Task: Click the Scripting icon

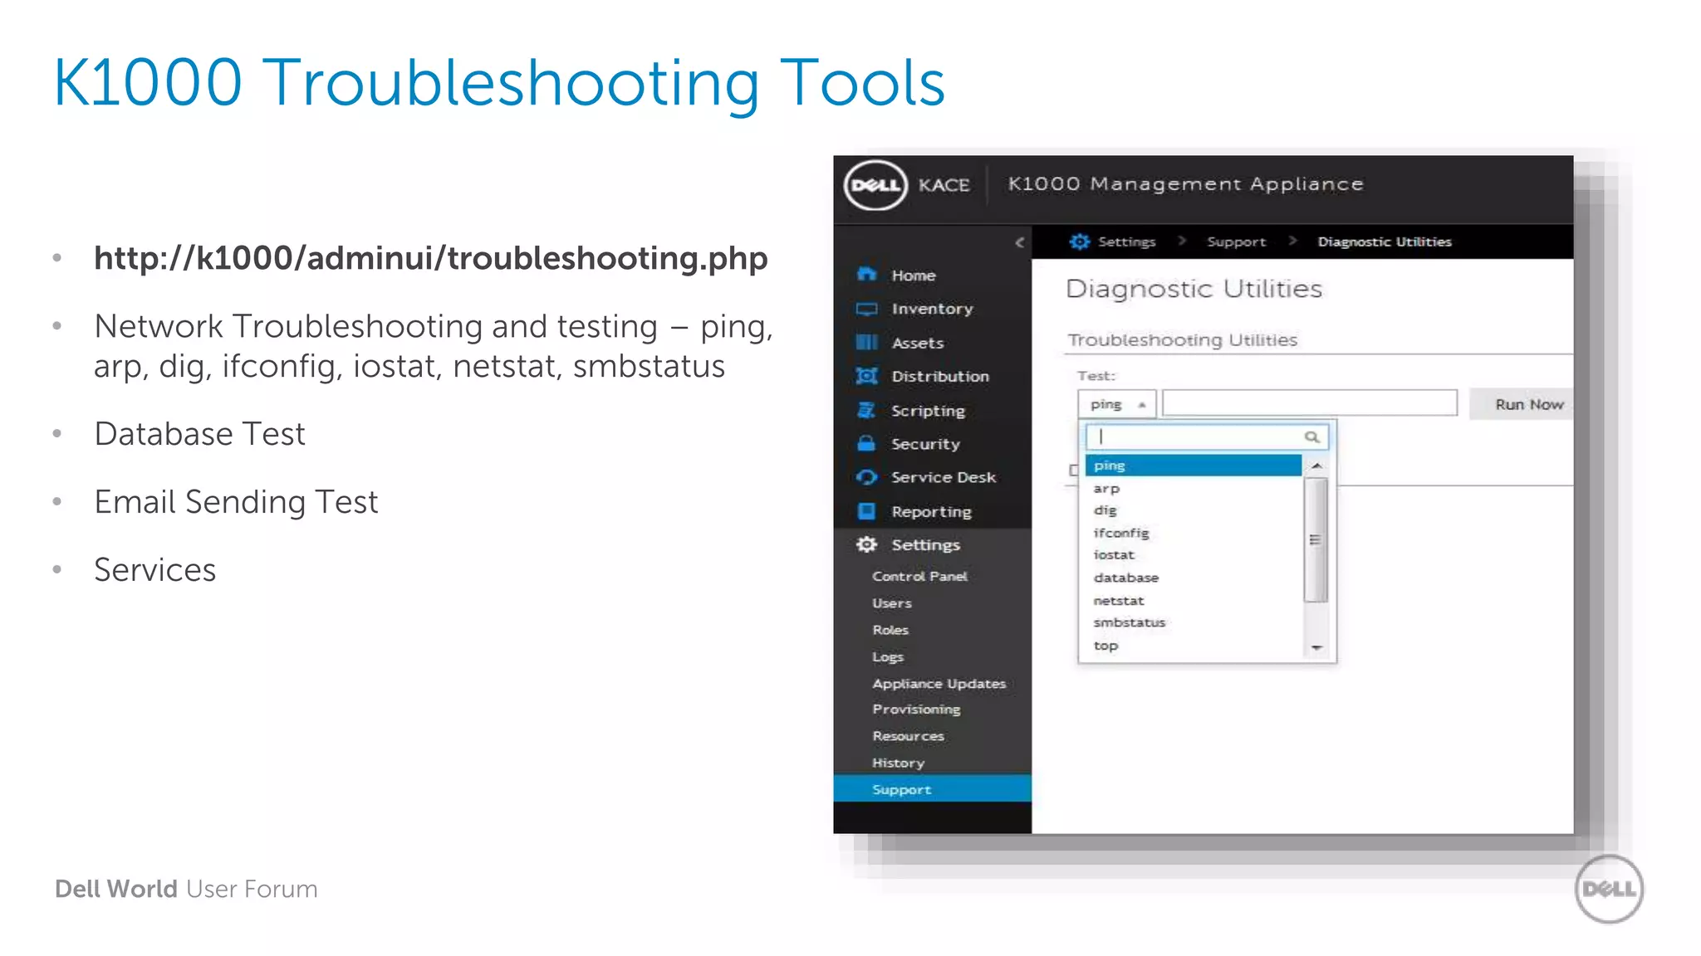Action: click(866, 410)
